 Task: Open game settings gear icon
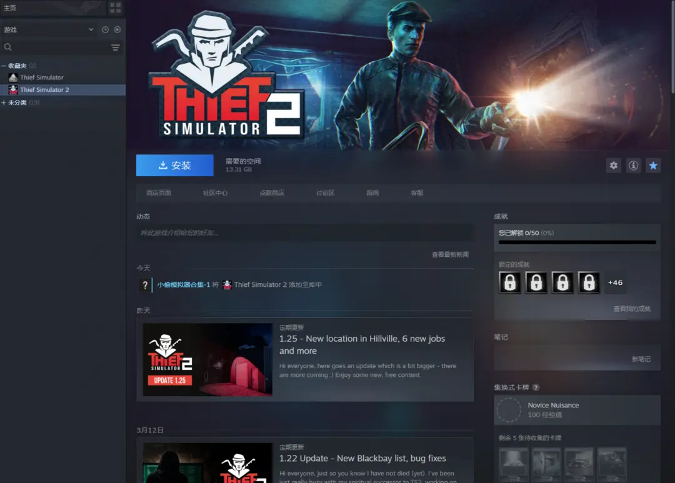tap(614, 166)
